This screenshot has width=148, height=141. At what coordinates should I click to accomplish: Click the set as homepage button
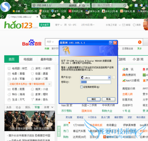[x=44, y=25]
